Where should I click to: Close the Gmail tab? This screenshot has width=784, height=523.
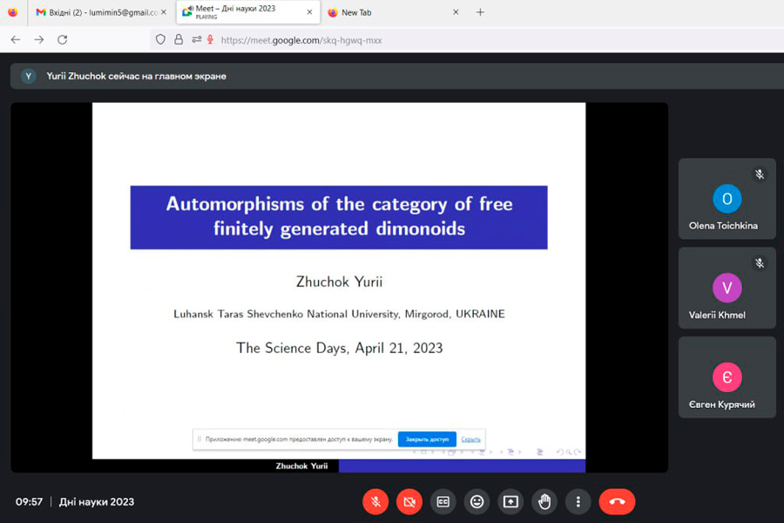pyautogui.click(x=164, y=12)
